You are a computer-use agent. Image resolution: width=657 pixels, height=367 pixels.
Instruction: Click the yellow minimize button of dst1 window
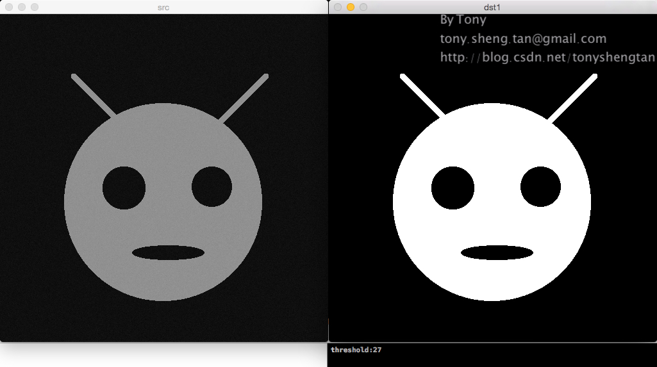(351, 7)
